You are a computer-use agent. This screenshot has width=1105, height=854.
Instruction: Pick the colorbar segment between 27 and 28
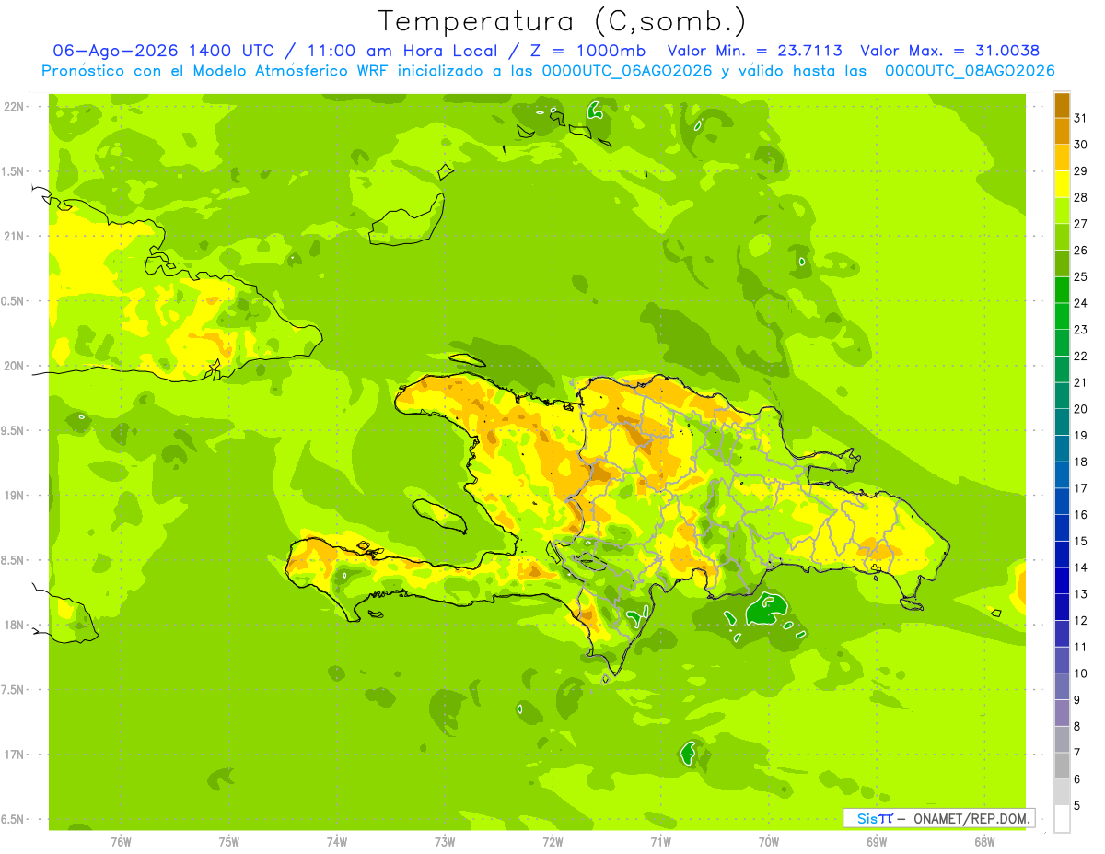pyautogui.click(x=1062, y=210)
